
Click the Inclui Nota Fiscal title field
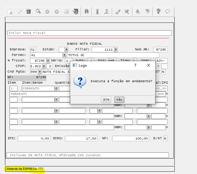pos(90,33)
